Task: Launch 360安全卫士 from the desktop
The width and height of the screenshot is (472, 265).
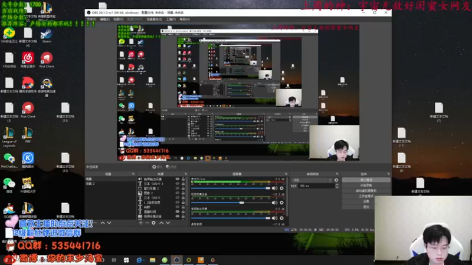Action: click(9, 36)
